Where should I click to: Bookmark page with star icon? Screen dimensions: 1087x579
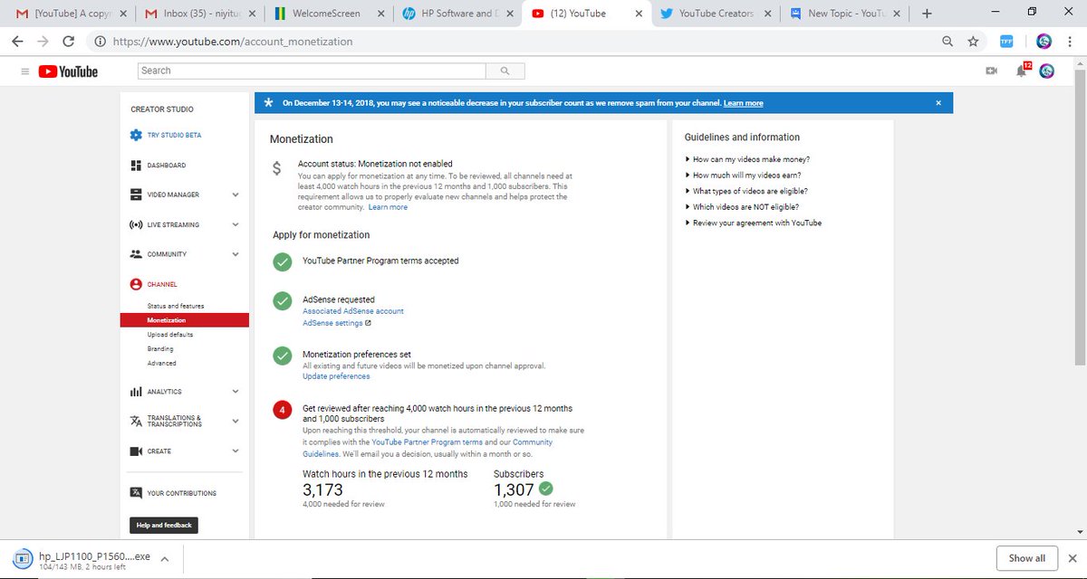[973, 42]
